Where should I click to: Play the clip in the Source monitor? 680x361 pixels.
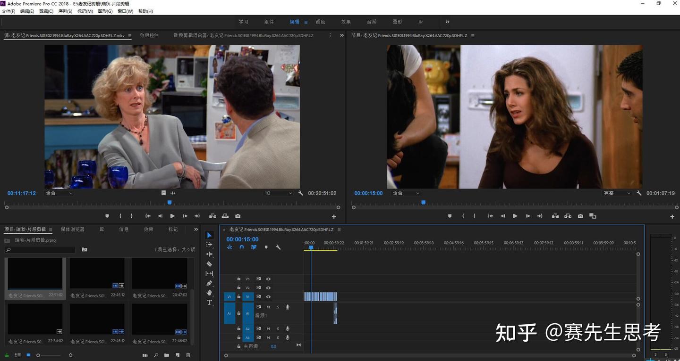(172, 216)
